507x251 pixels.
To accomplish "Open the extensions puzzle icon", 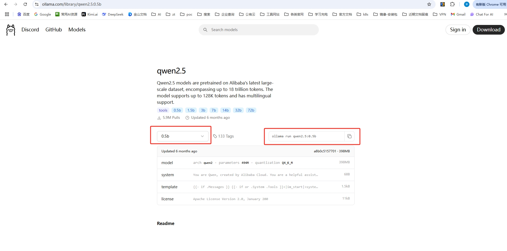I will 453,4.
